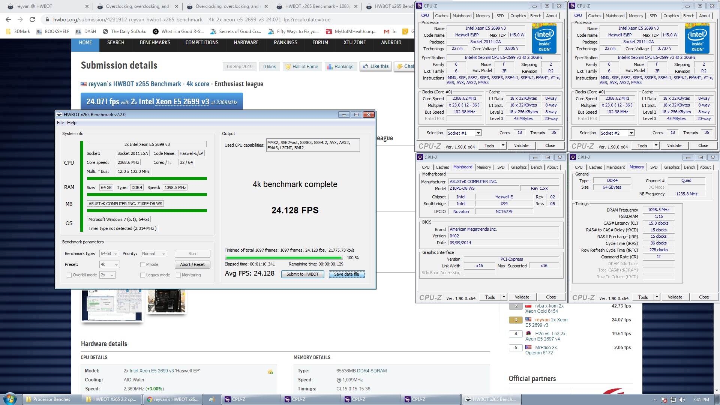This screenshot has height=405, width=720.
Task: Open Action Center flag in system tray
Action: point(664,400)
